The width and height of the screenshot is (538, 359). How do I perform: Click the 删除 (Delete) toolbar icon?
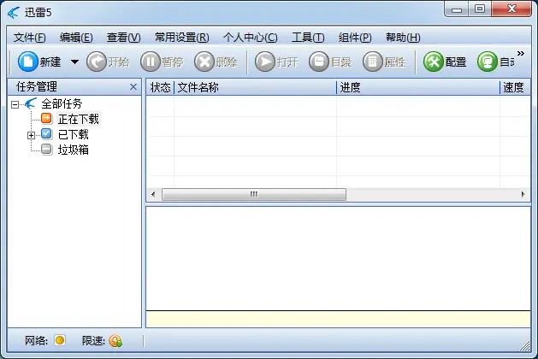tap(204, 62)
